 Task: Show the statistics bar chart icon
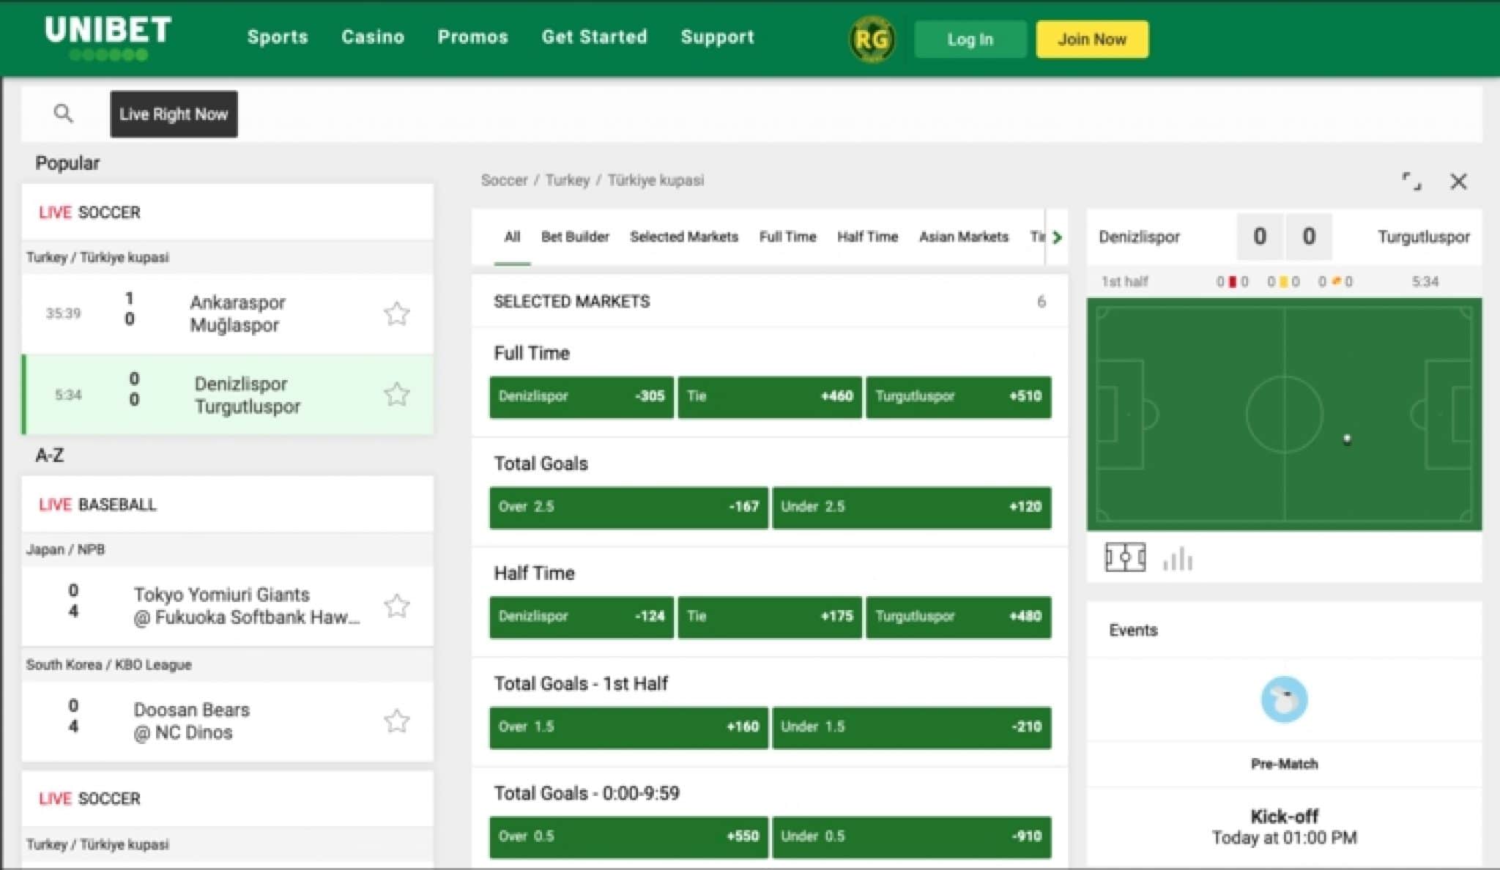click(1178, 559)
